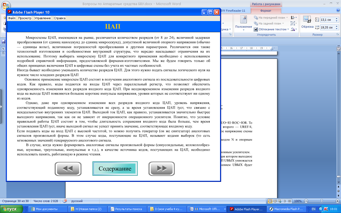The width and height of the screenshot is (341, 213).
Task: Click the Office button in Word
Action: coord(5,5)
